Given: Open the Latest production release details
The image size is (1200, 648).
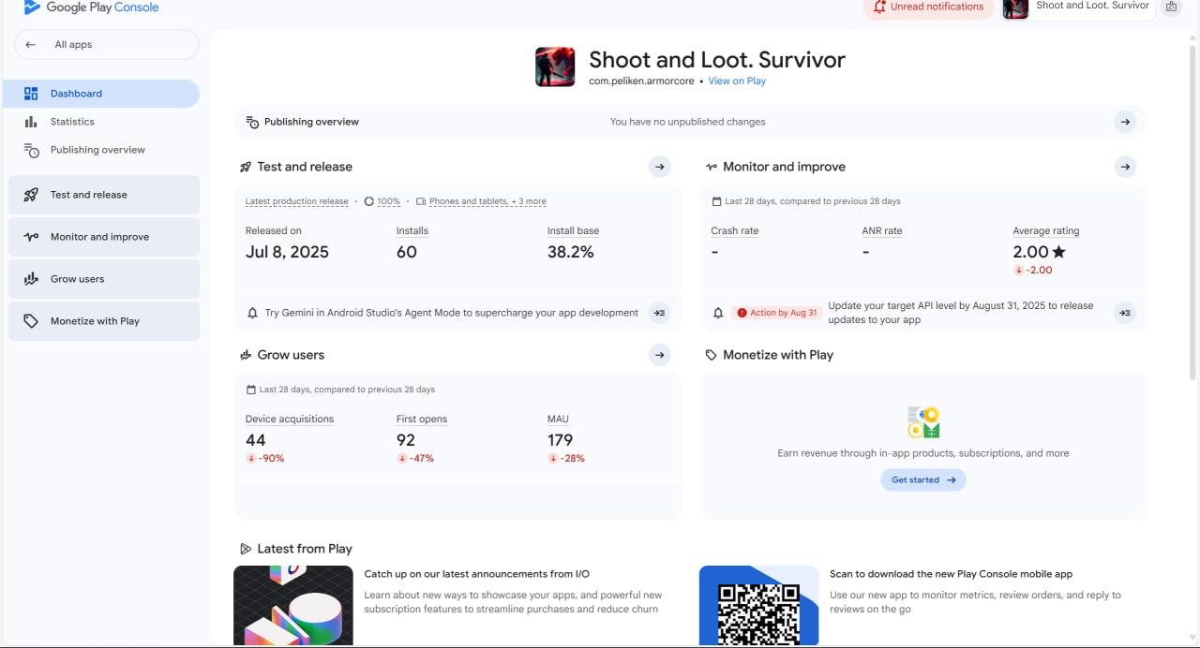Looking at the screenshot, I should (296, 200).
